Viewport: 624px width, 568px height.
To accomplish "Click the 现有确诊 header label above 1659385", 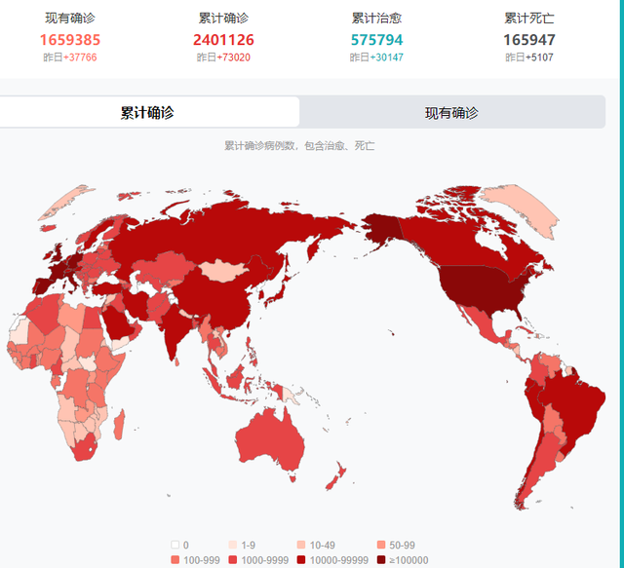I will pyautogui.click(x=70, y=18).
